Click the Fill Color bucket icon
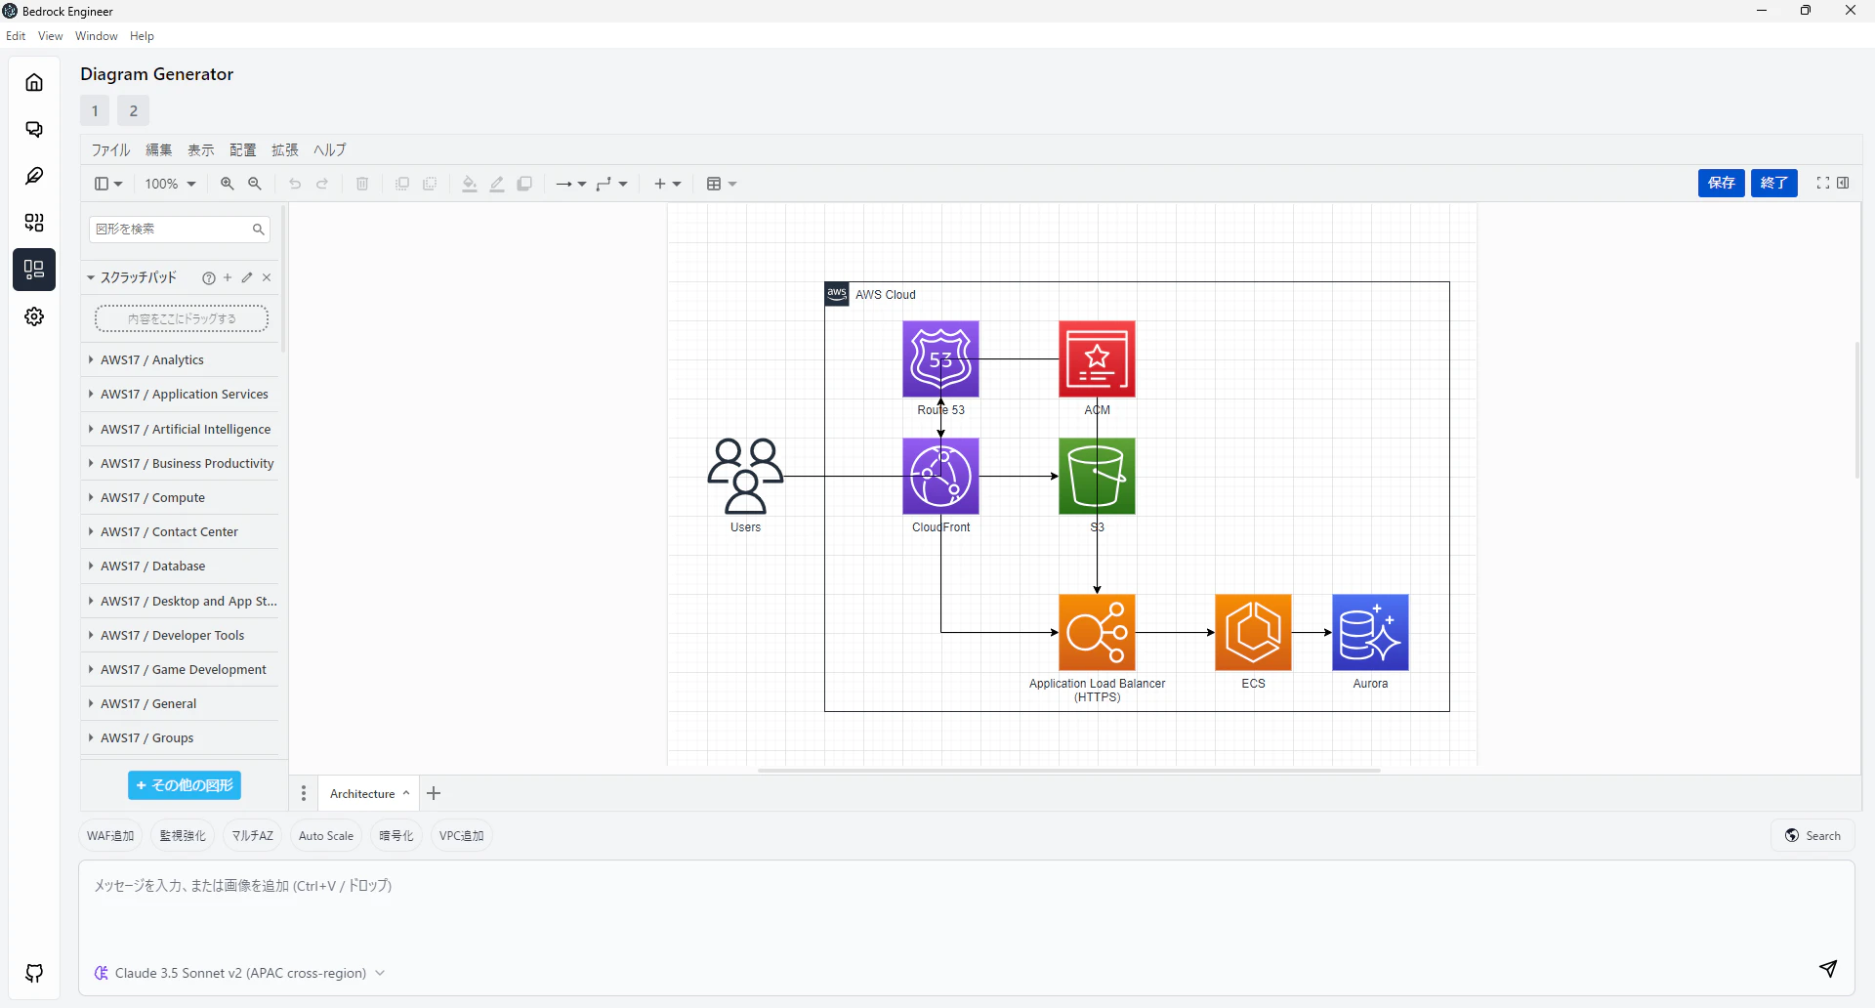1875x1008 pixels. [x=470, y=184]
